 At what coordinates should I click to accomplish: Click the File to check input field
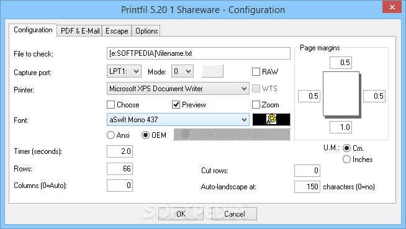(198, 53)
